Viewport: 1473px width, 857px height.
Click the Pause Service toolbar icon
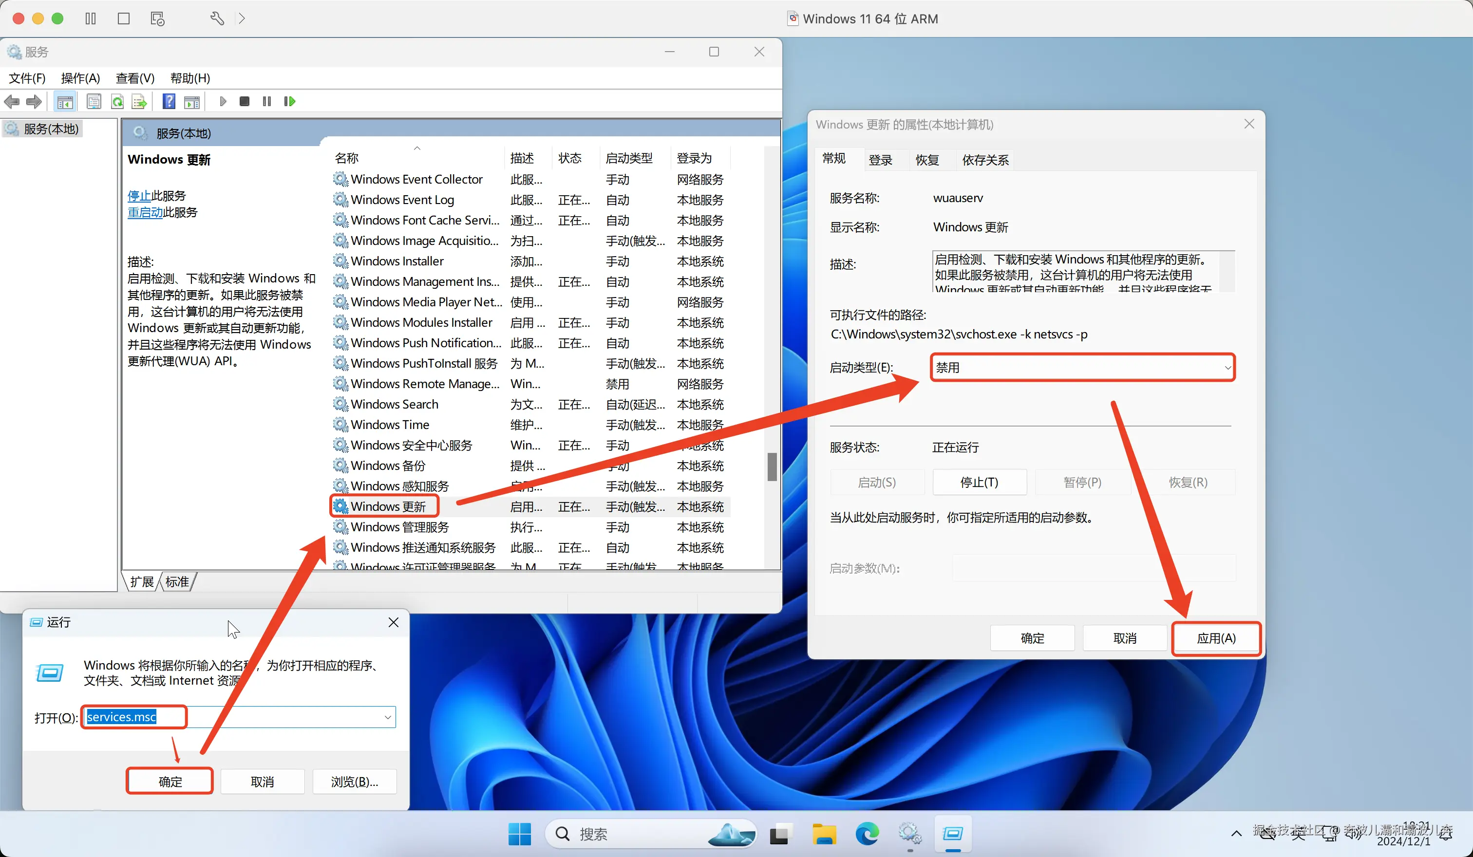click(267, 102)
